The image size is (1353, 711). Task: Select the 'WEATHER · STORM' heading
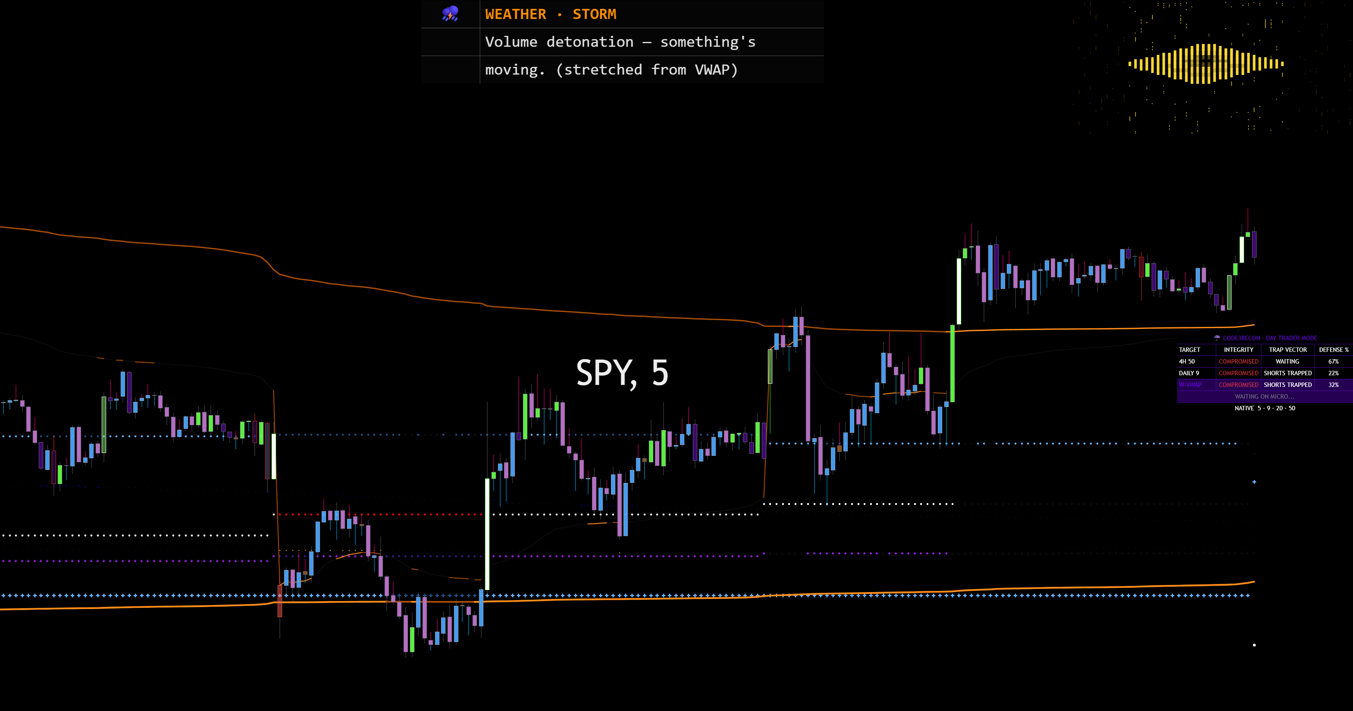[550, 14]
